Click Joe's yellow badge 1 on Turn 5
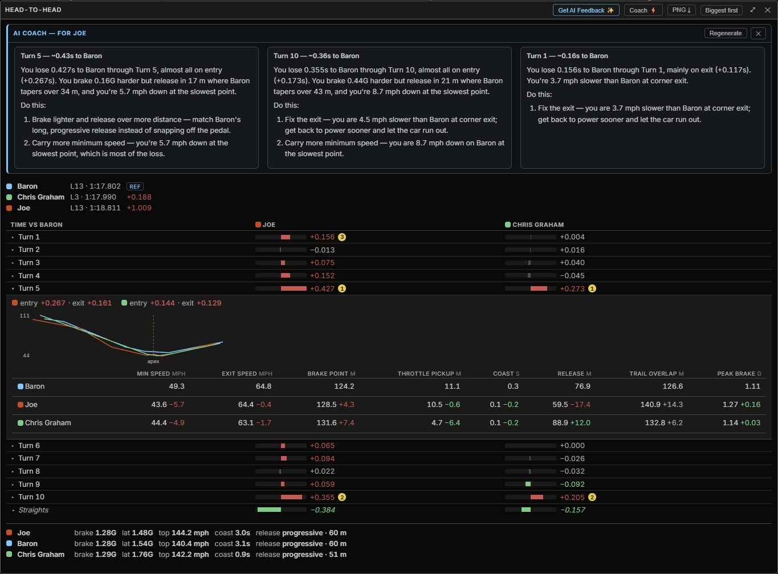778x574 pixels. coord(342,288)
